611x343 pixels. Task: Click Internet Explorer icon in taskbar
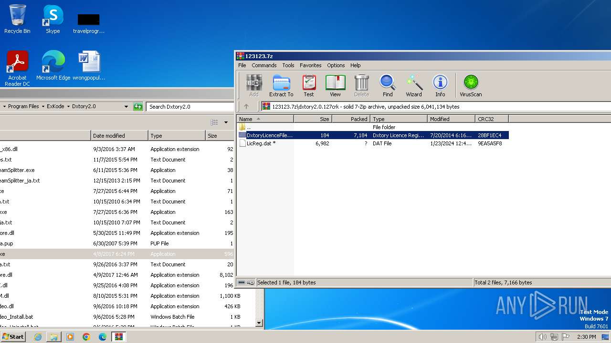38,337
